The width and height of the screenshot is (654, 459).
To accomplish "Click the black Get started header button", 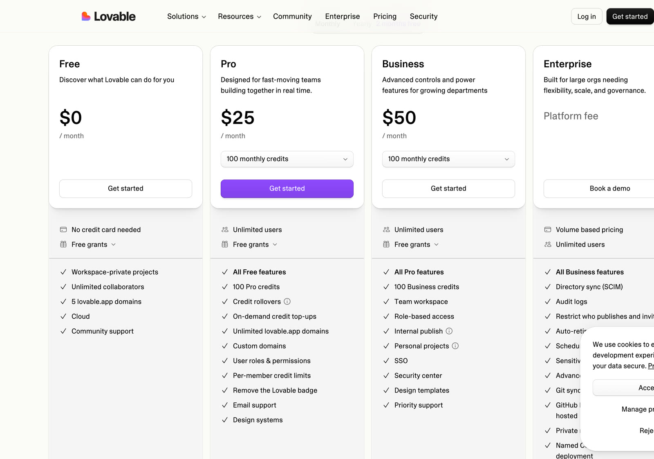I will point(630,16).
